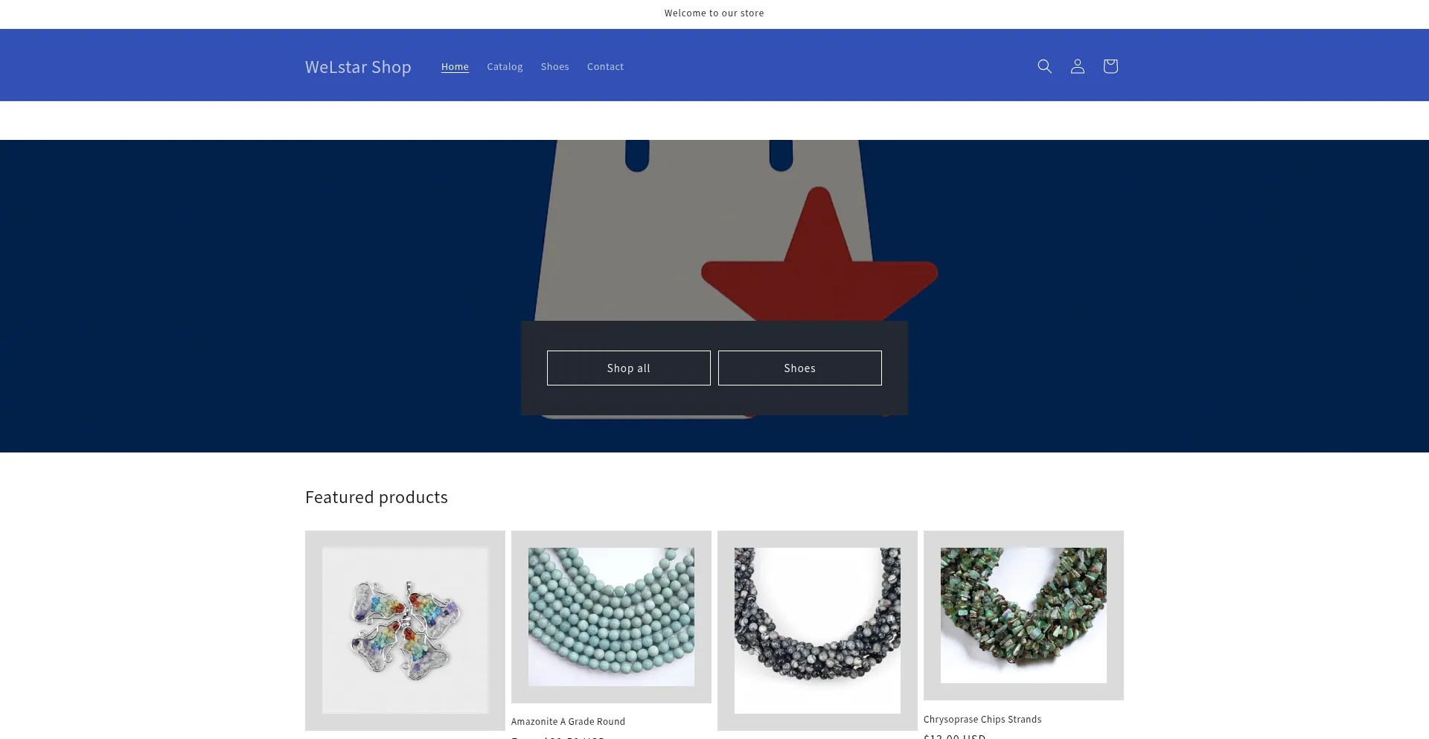Screen dimensions: 1429x739
Task: Open the search icon in header
Action: 1044,66
